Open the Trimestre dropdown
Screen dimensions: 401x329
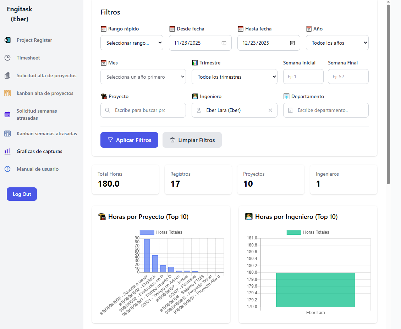coord(234,77)
